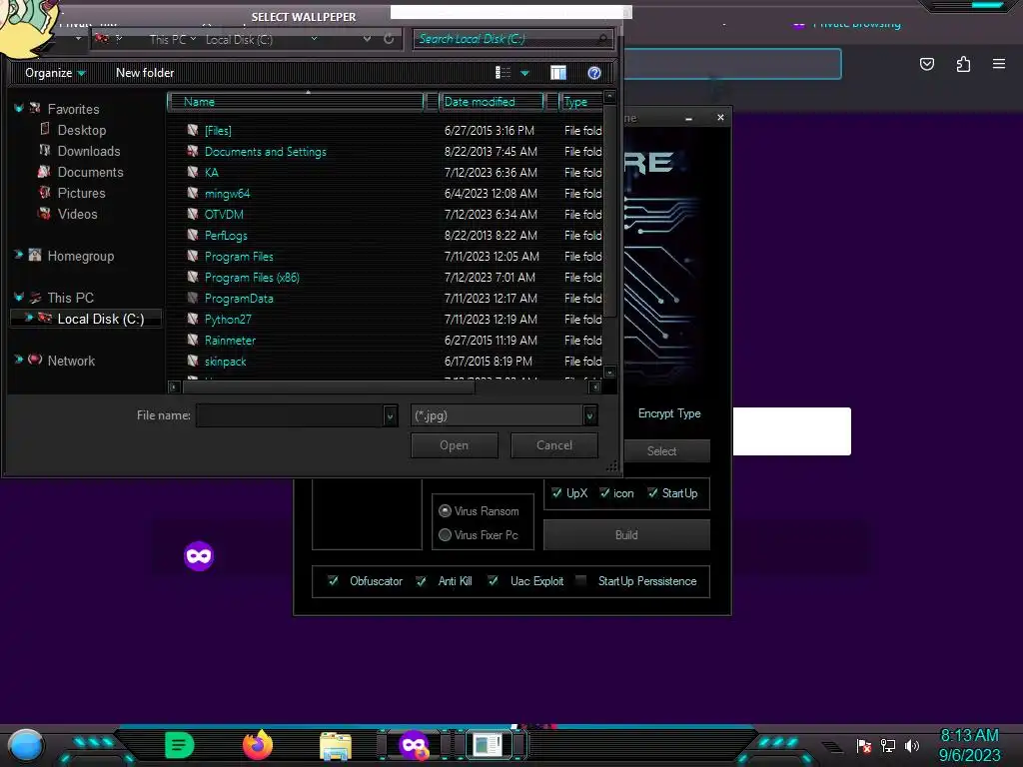Expand the Network tree node

[x=19, y=359]
